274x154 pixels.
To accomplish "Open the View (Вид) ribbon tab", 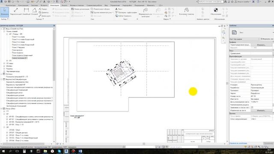I will click(106, 6).
